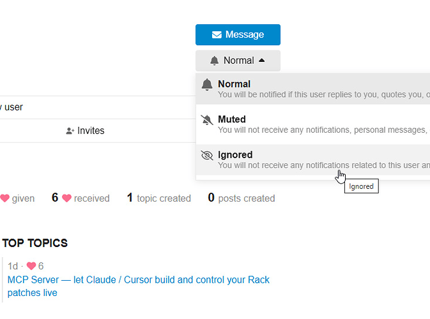
Task: Click the 1 topic created stat
Action: point(158,198)
